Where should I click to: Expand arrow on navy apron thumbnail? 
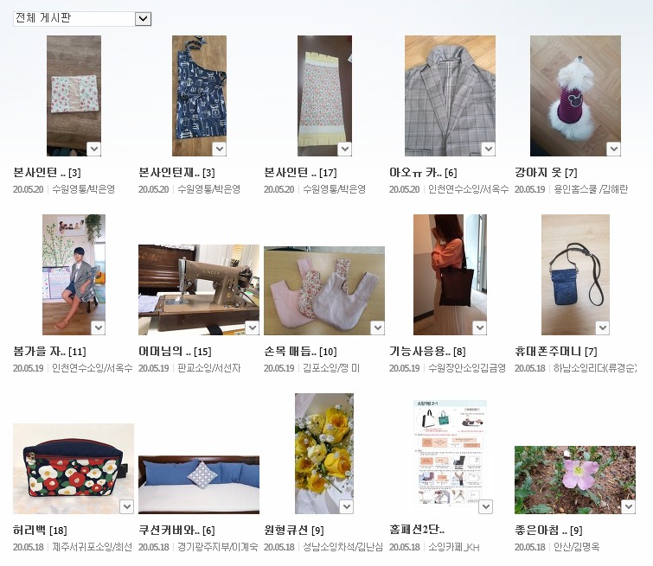click(x=220, y=149)
